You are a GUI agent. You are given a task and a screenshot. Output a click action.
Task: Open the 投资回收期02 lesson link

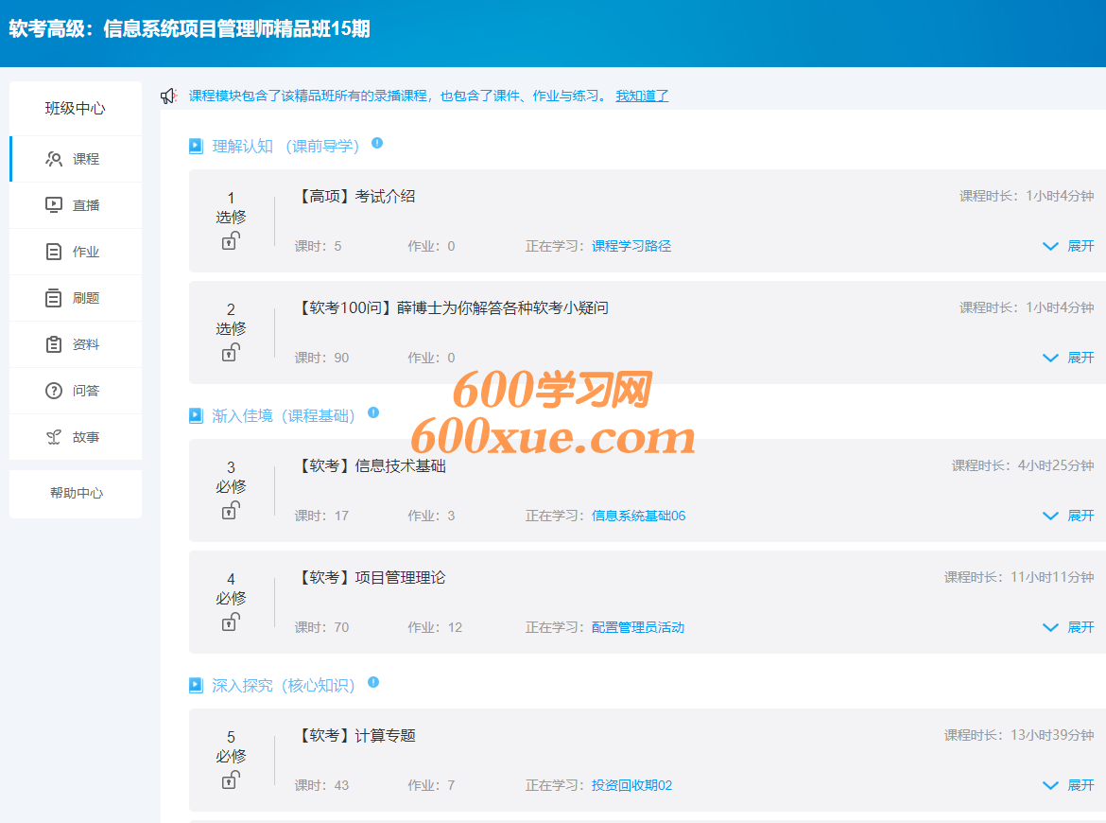click(x=631, y=785)
